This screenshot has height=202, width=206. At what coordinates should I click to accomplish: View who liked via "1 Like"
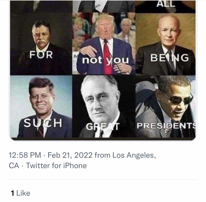[21, 193]
